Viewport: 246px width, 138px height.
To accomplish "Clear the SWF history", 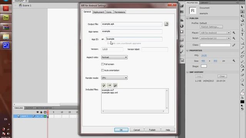I will [222, 76].
